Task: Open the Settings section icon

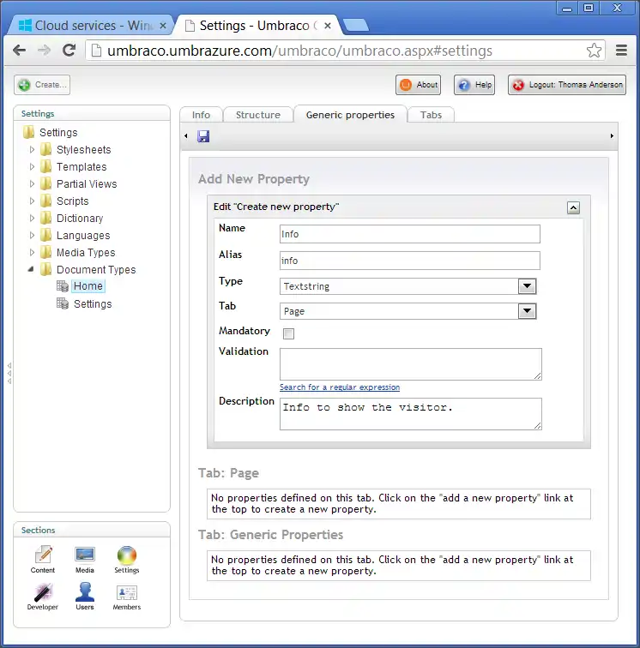Action: [x=127, y=560]
